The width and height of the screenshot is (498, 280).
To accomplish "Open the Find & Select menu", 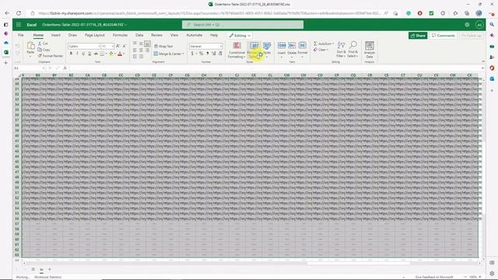I will (x=352, y=49).
